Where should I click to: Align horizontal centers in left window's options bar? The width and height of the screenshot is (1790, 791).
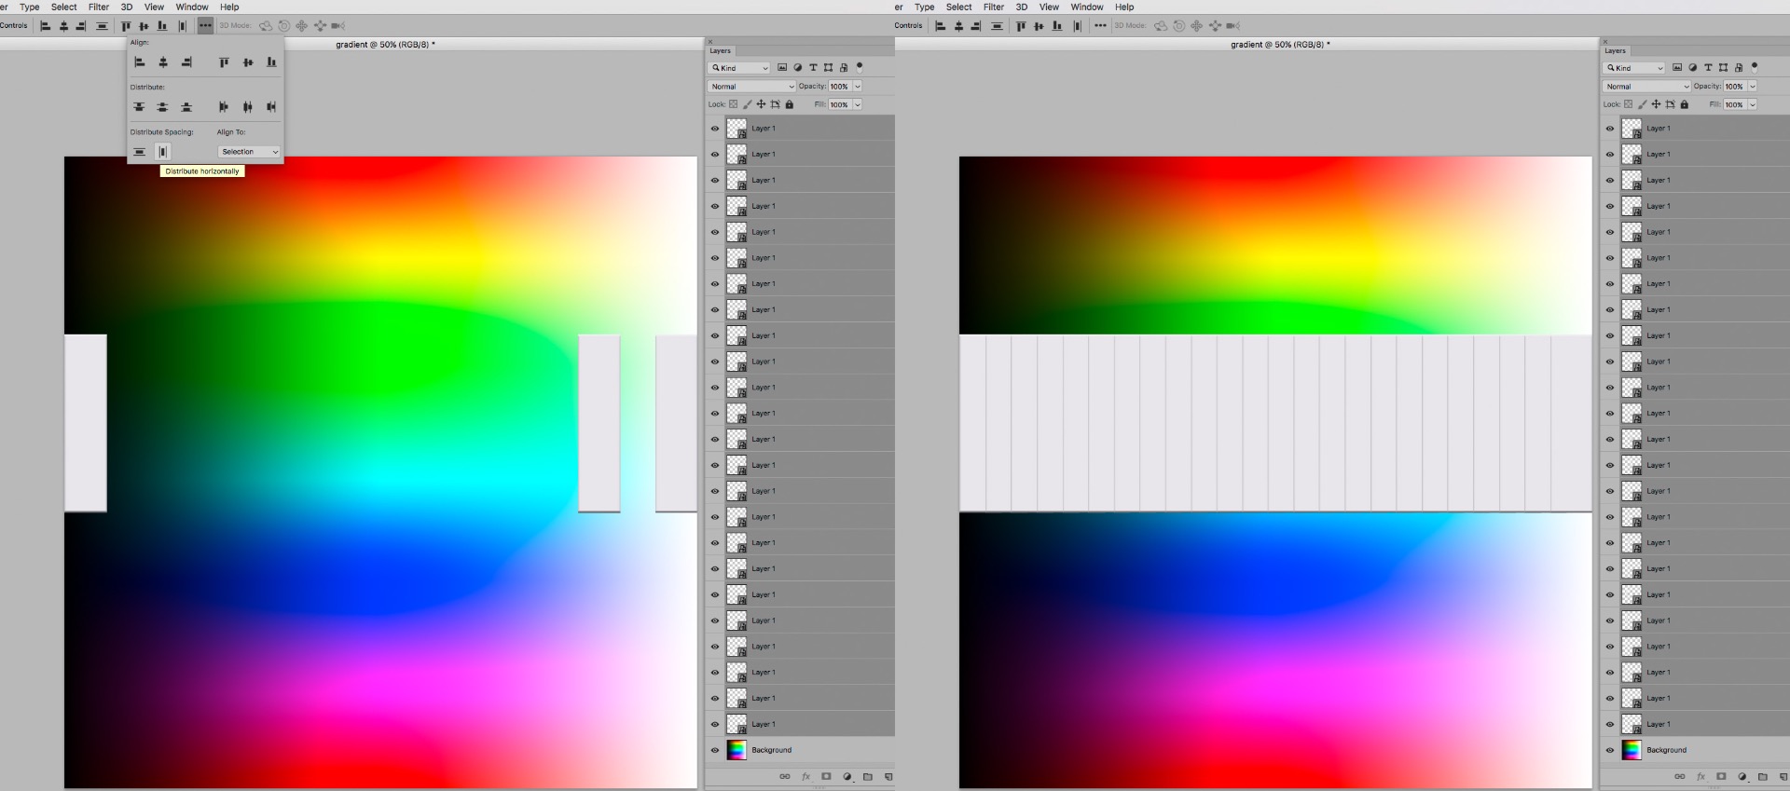coord(63,26)
